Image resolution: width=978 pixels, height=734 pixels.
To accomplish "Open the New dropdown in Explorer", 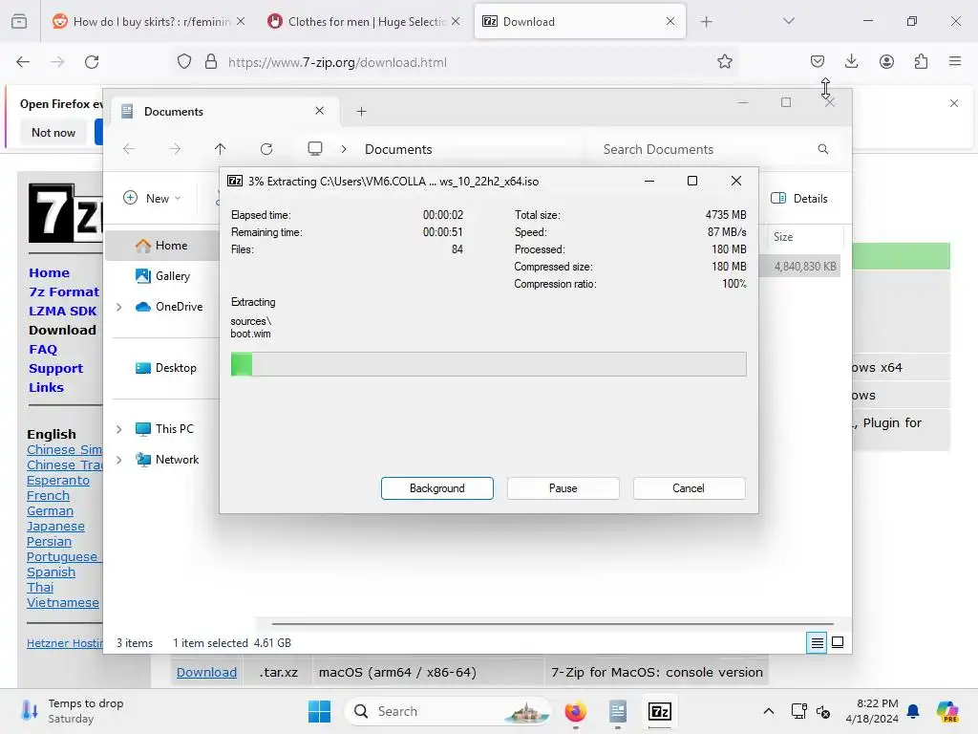I will click(152, 198).
